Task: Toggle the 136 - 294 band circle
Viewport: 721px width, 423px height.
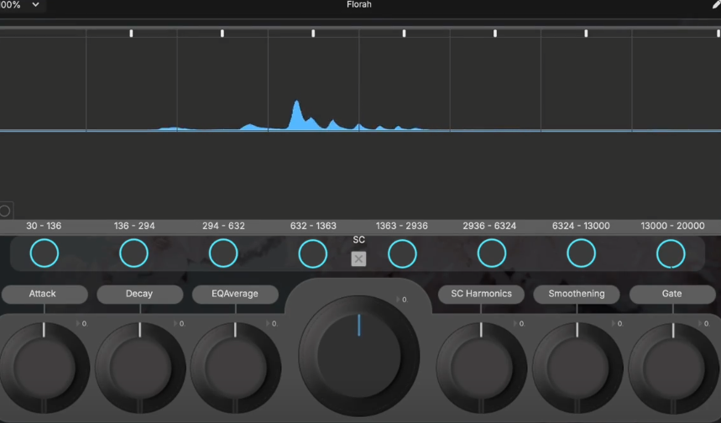Action: pos(133,253)
